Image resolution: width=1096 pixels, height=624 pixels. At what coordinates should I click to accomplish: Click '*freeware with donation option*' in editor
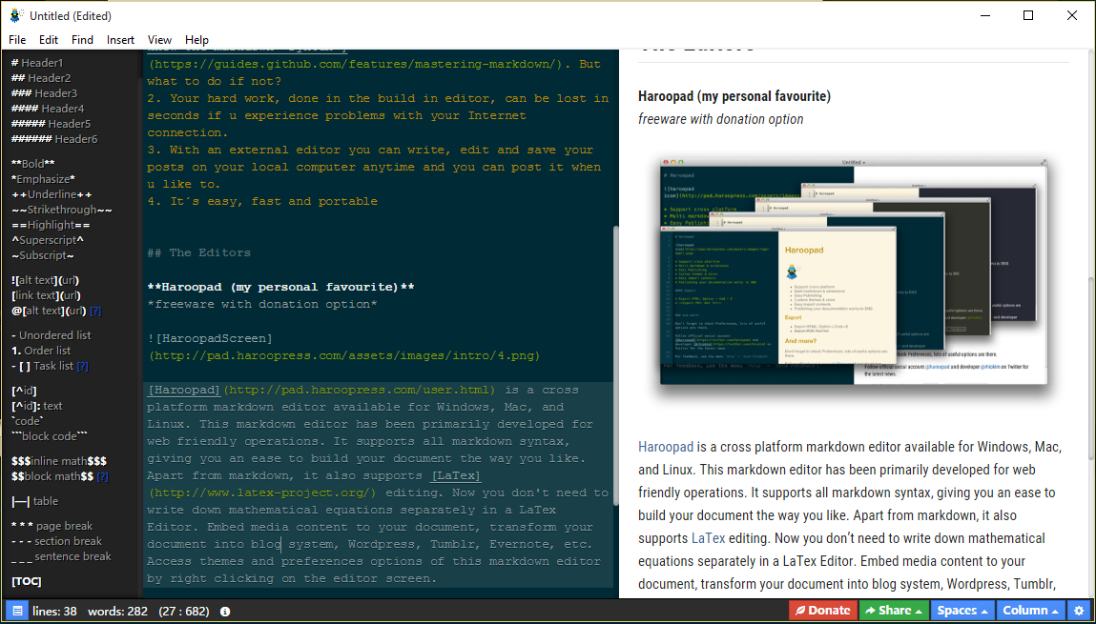[x=262, y=304]
